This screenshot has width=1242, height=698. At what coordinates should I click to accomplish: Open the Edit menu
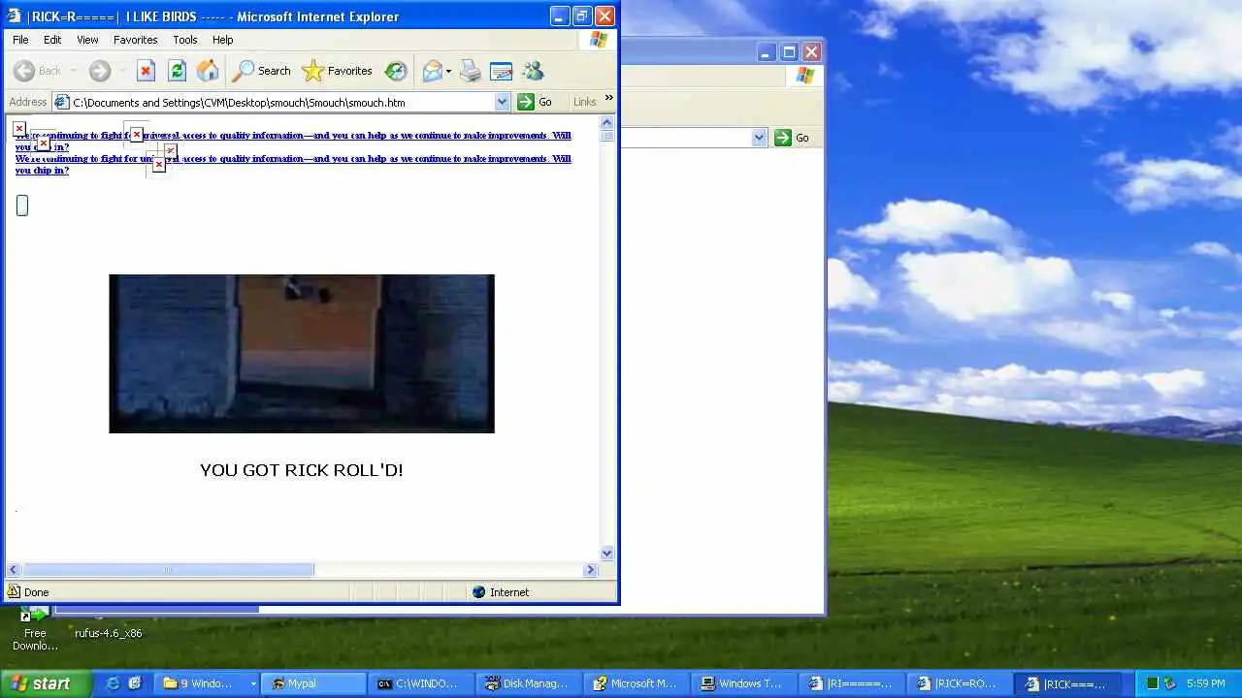(x=52, y=40)
